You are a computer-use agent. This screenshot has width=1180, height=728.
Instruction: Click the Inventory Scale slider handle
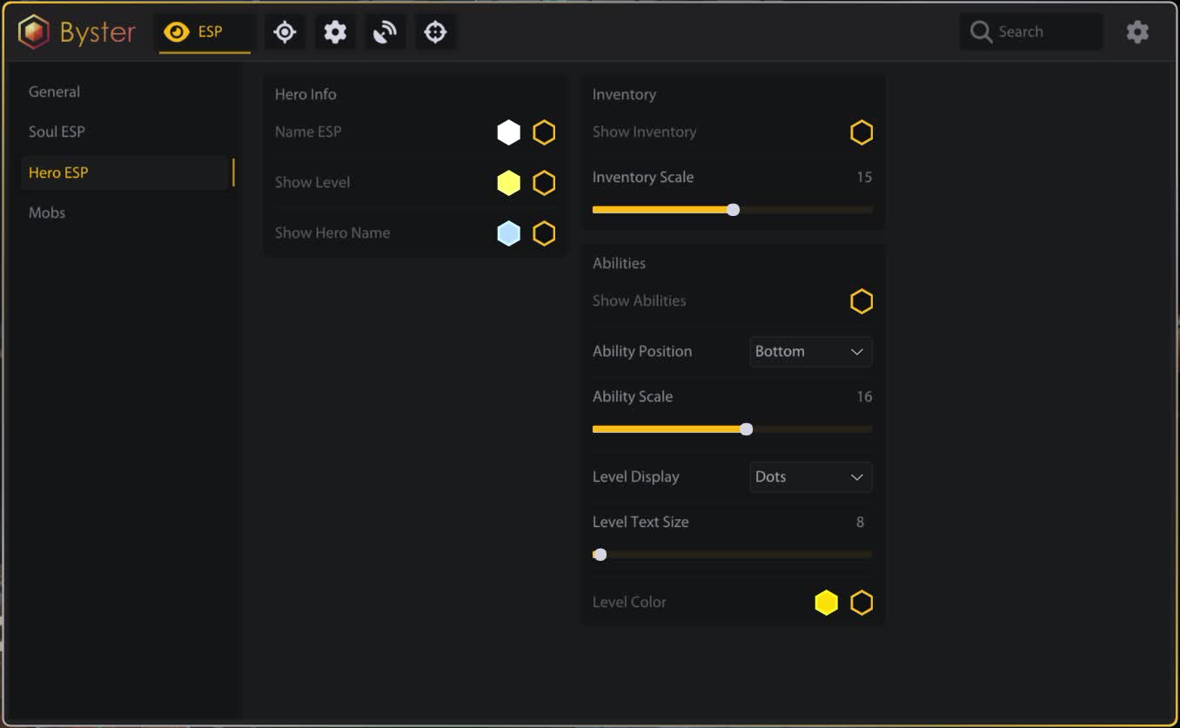[733, 210]
